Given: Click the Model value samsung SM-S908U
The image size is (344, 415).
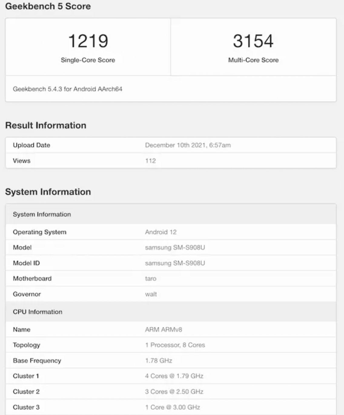Looking at the screenshot, I should tap(175, 247).
